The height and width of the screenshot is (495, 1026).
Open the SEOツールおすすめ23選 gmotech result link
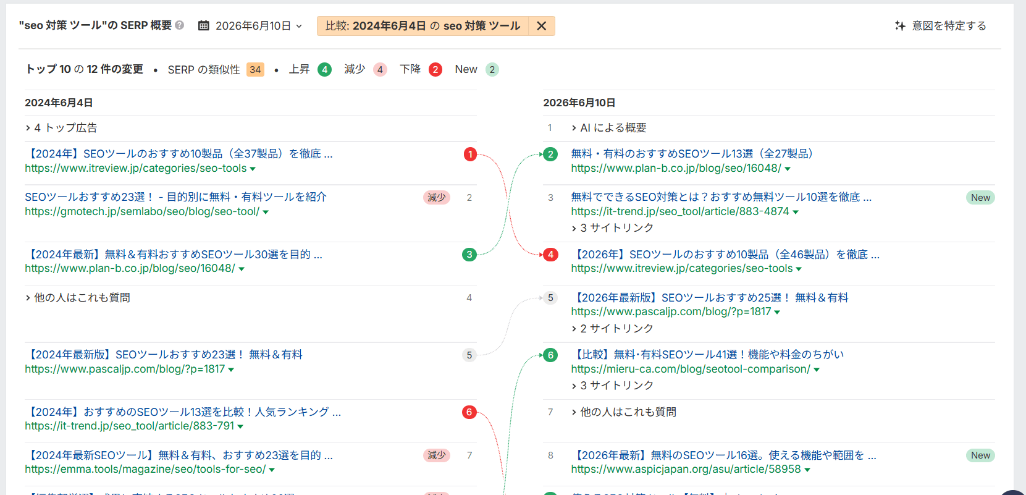pos(176,197)
